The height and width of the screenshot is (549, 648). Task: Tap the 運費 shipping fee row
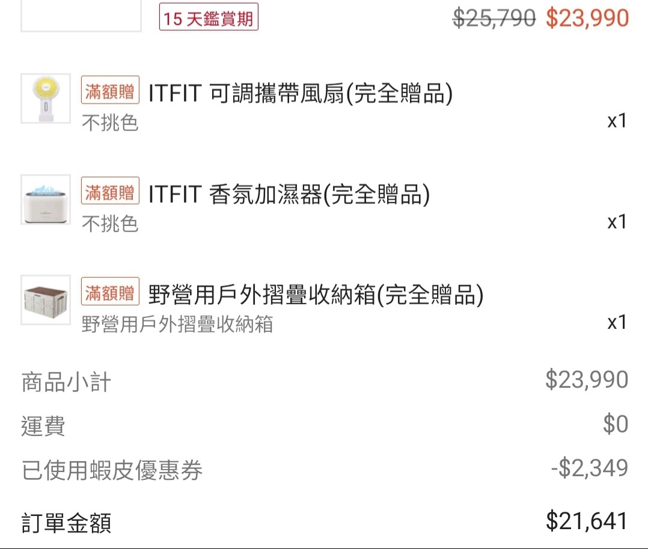tap(325, 425)
